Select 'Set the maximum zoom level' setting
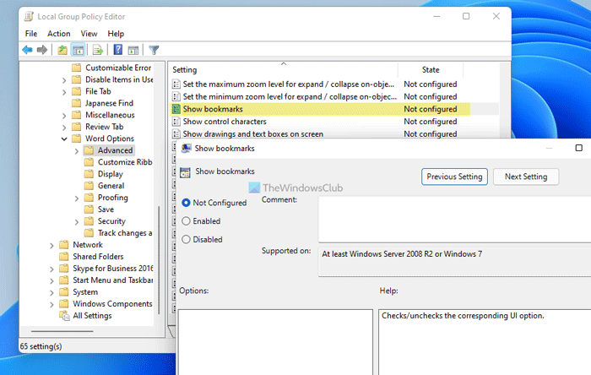 point(289,84)
